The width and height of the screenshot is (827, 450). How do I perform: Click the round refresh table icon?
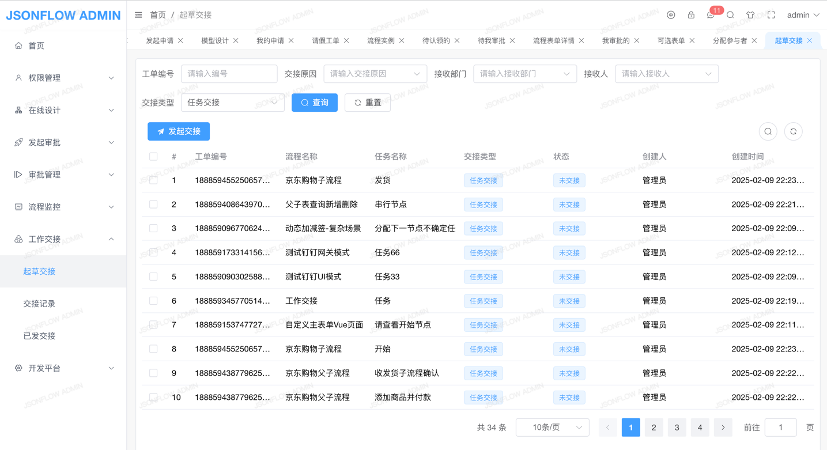tap(793, 131)
